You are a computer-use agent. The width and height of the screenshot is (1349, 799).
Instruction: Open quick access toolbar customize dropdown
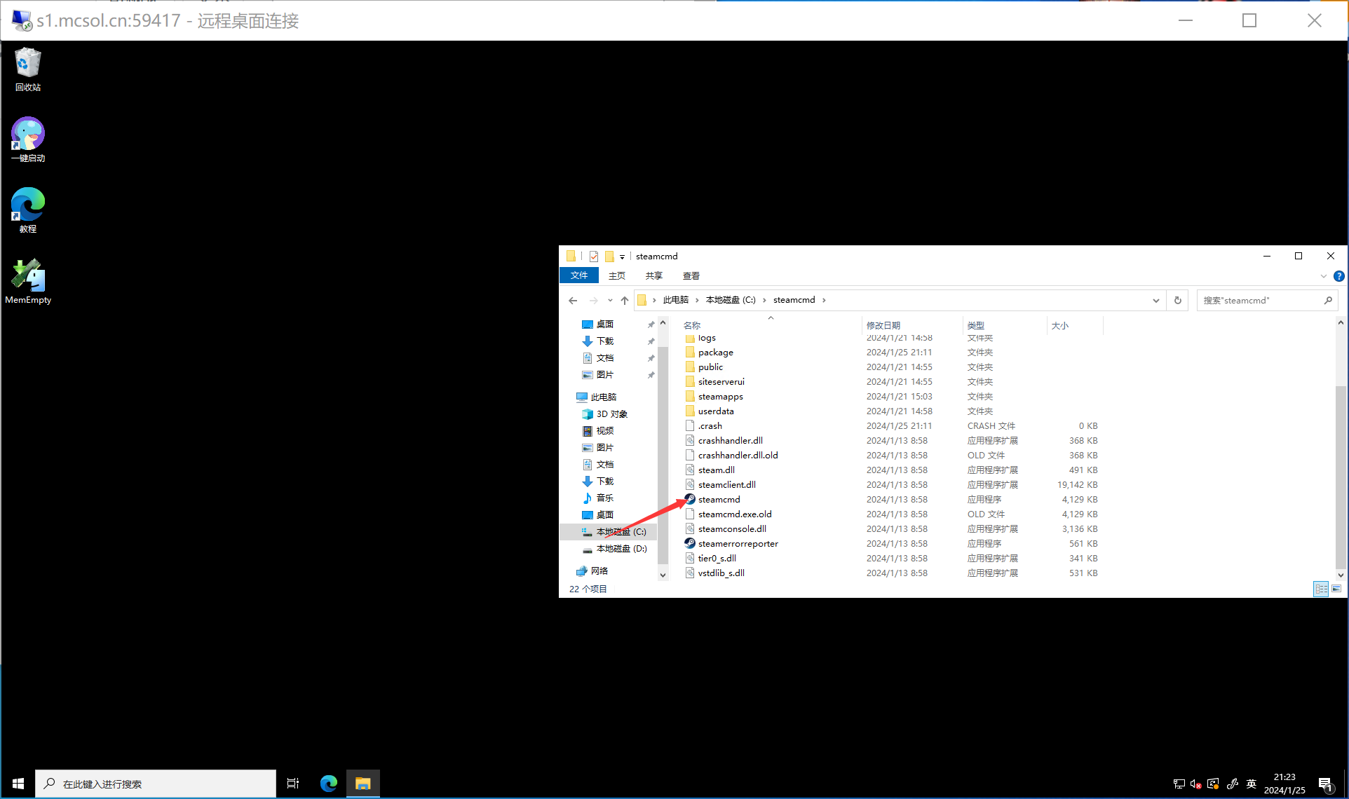click(x=622, y=257)
